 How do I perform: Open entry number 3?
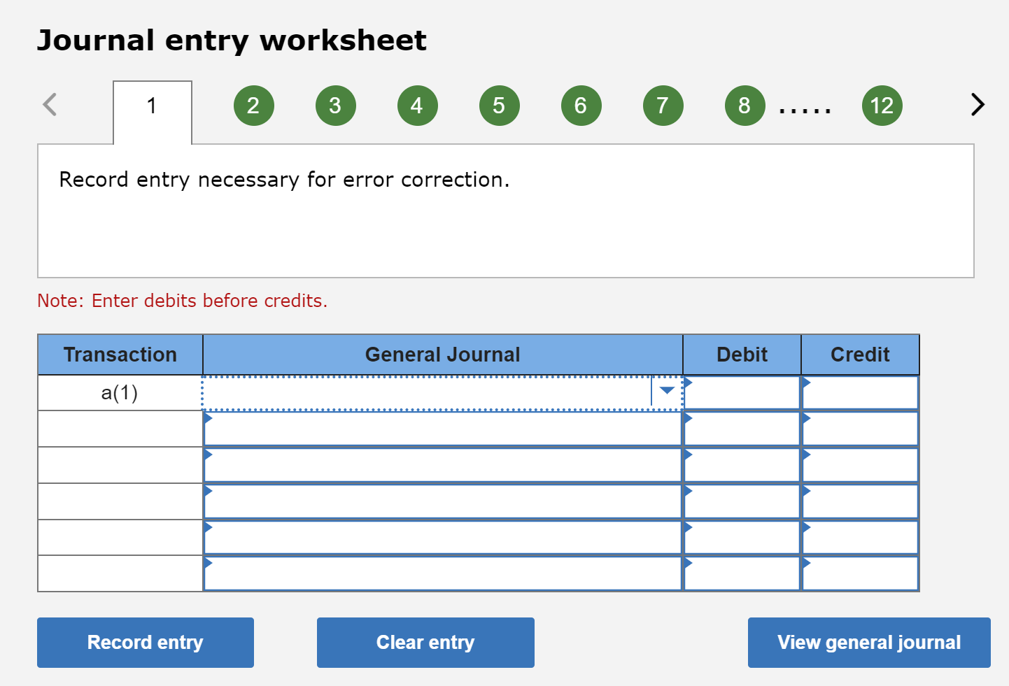pyautogui.click(x=335, y=106)
